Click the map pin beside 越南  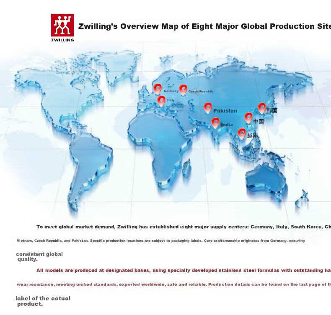tap(242, 134)
